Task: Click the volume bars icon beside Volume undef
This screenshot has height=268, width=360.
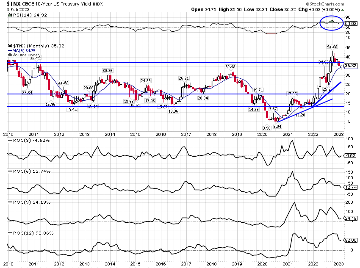Action: pos(10,55)
